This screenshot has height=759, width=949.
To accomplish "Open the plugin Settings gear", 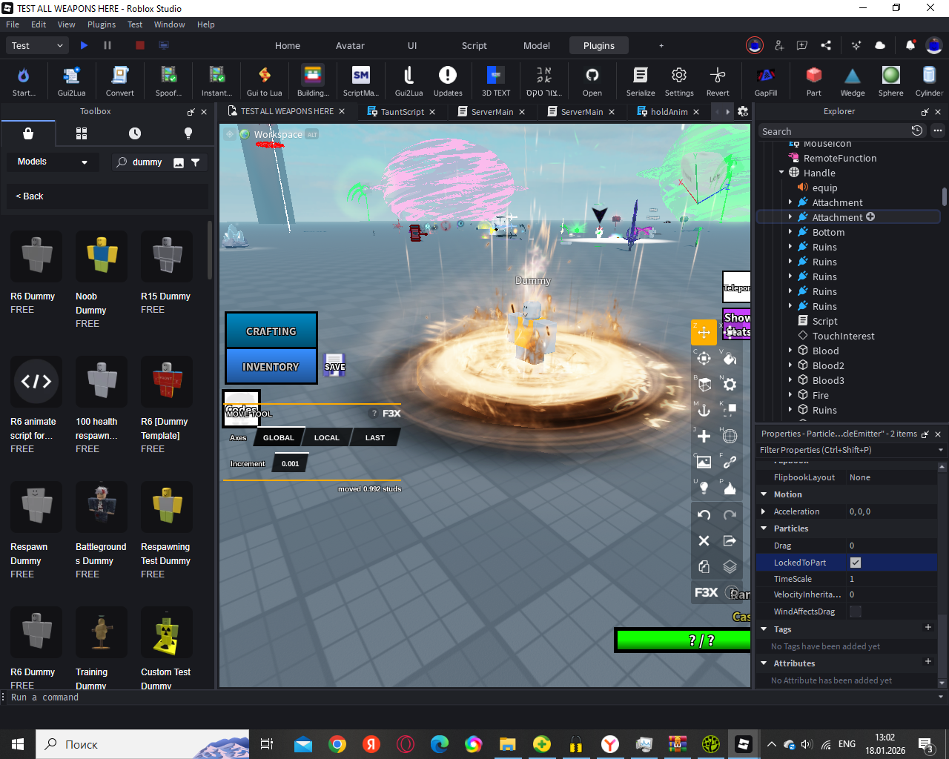I will tap(679, 81).
